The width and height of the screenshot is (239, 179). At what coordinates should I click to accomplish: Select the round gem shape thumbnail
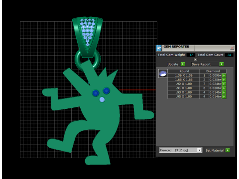[163, 74]
